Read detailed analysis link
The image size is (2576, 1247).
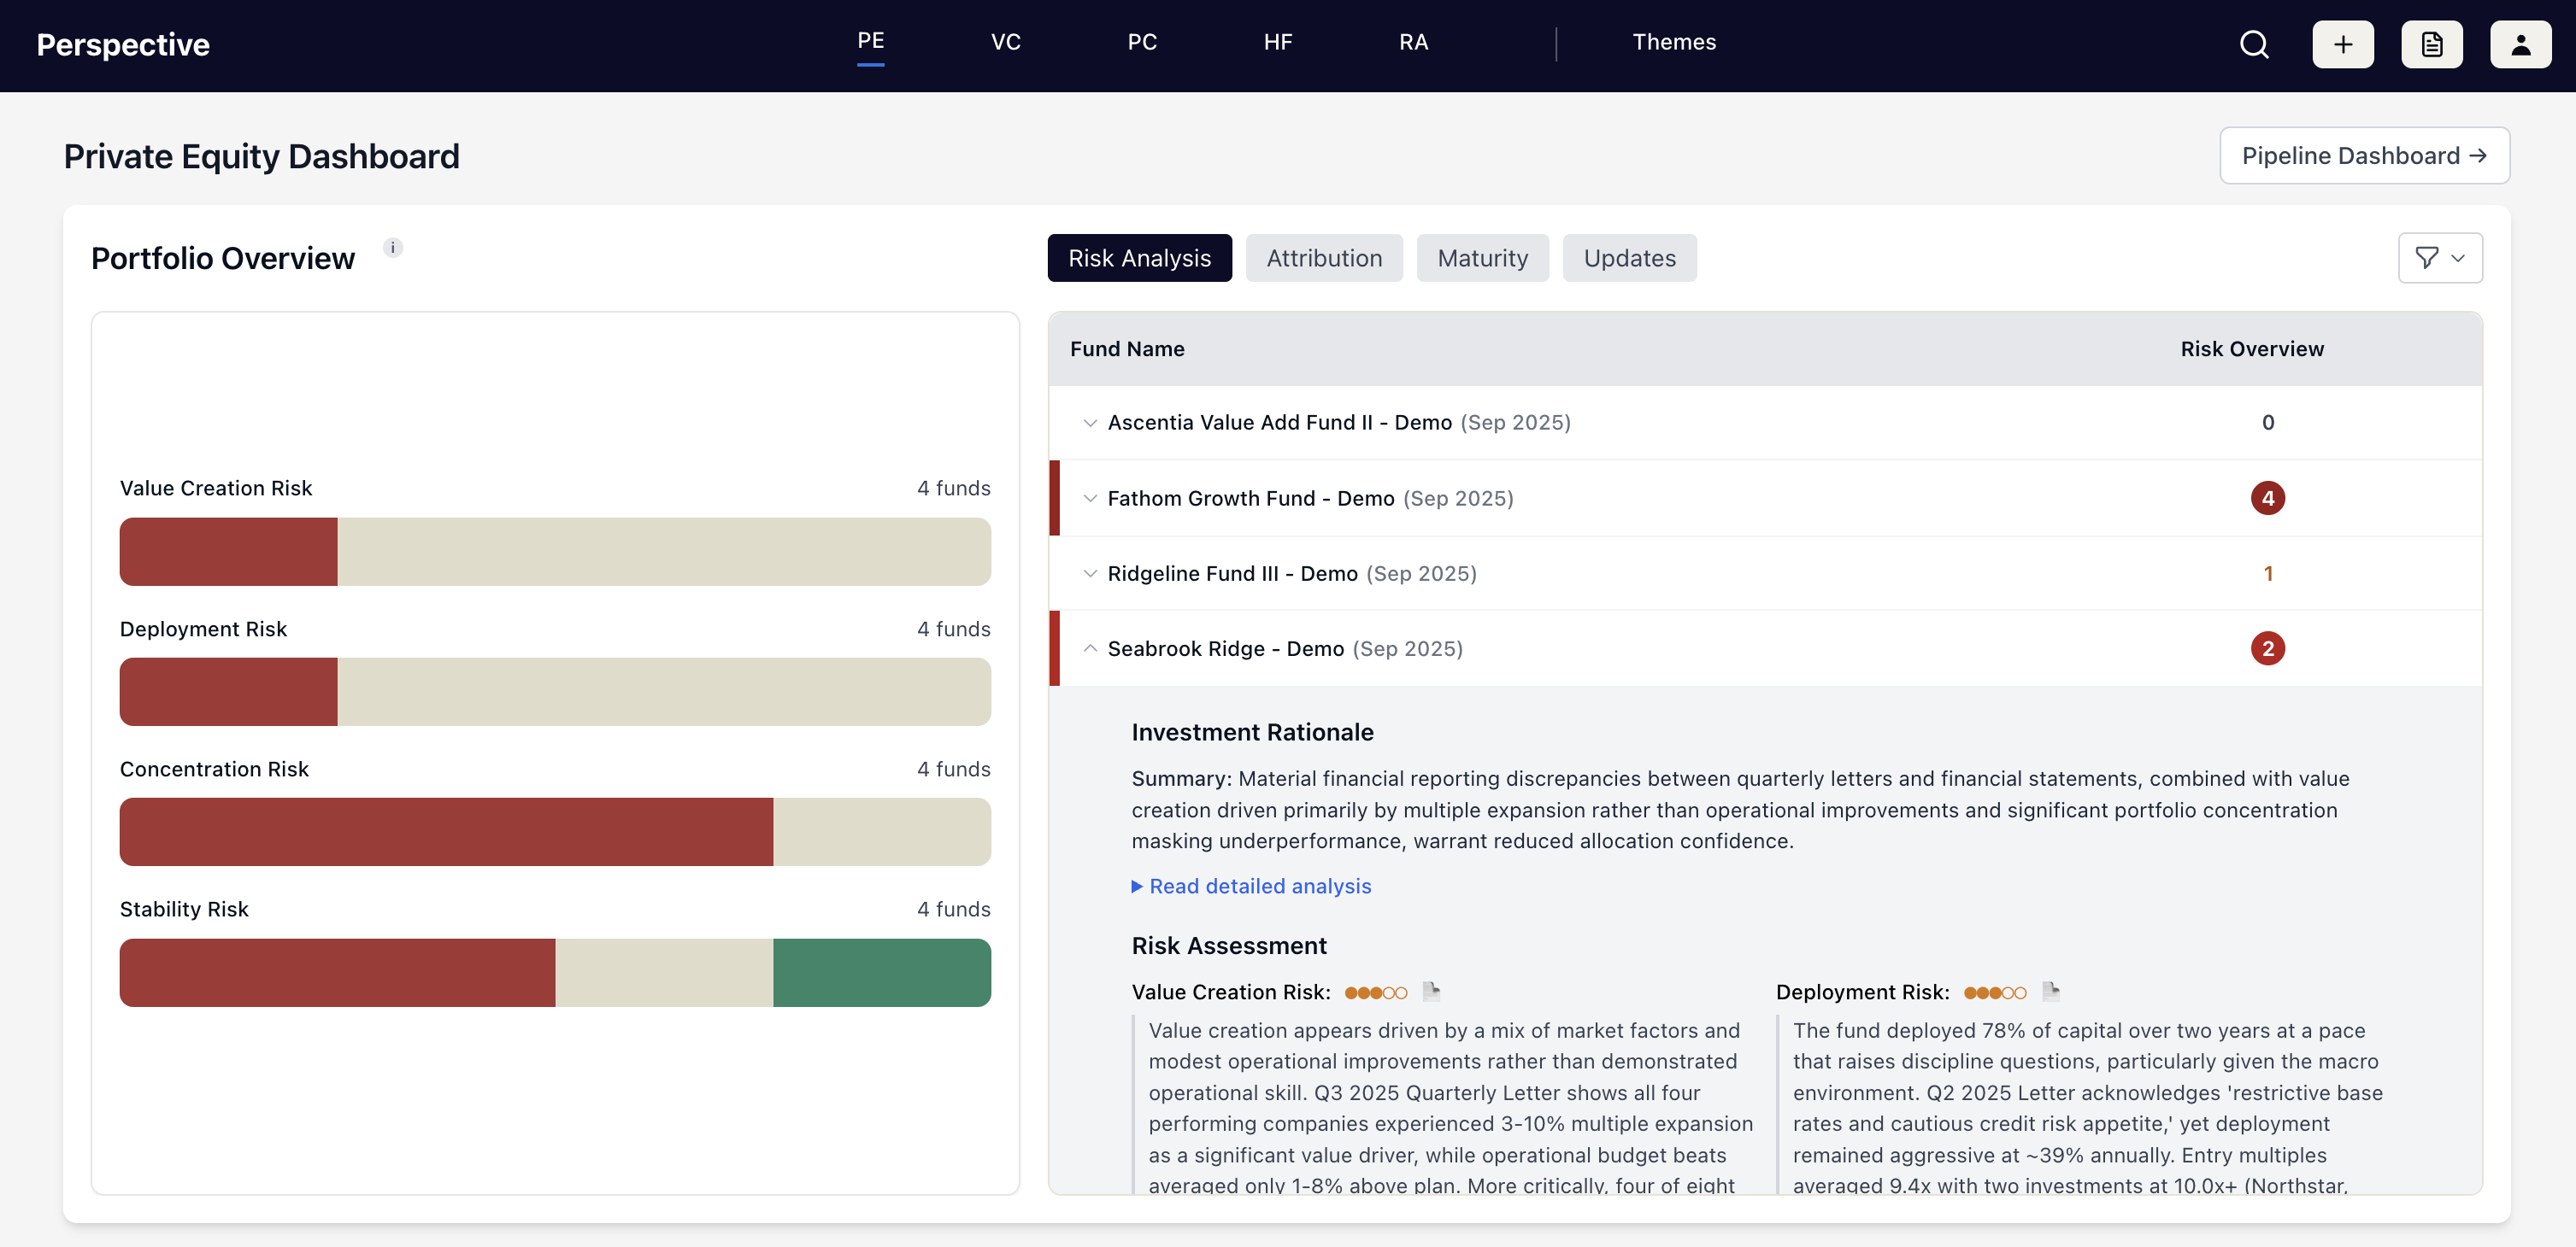coord(1259,887)
